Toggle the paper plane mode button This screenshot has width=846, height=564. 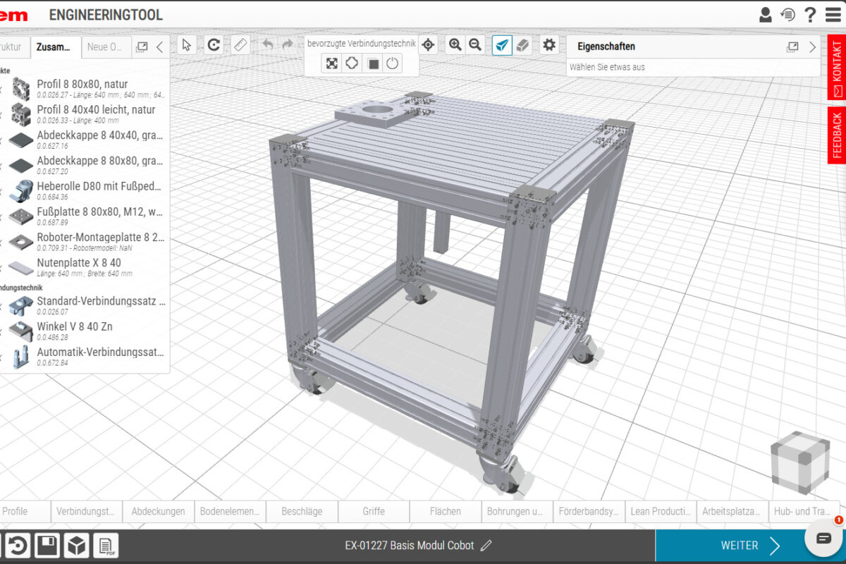click(x=501, y=45)
